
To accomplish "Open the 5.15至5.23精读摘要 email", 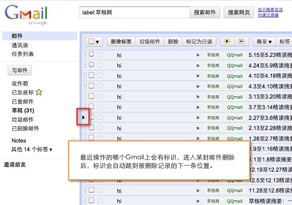I will [270, 55].
